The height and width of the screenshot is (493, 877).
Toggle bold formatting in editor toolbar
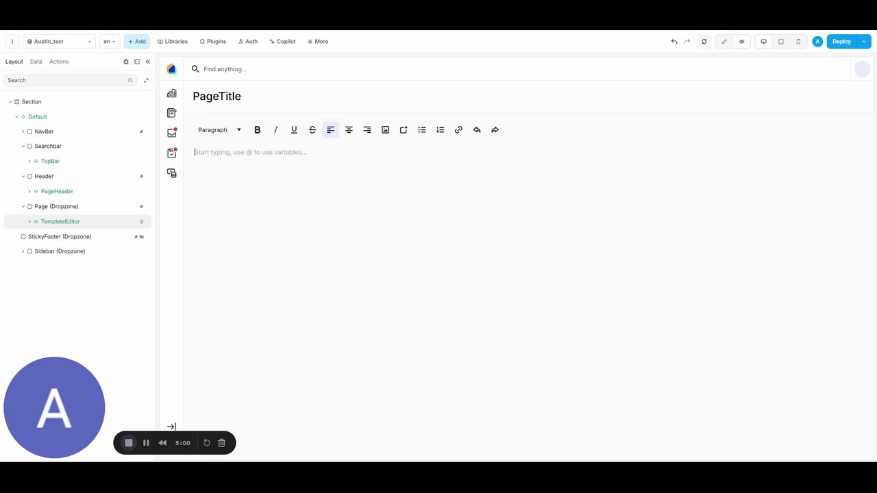[258, 129]
